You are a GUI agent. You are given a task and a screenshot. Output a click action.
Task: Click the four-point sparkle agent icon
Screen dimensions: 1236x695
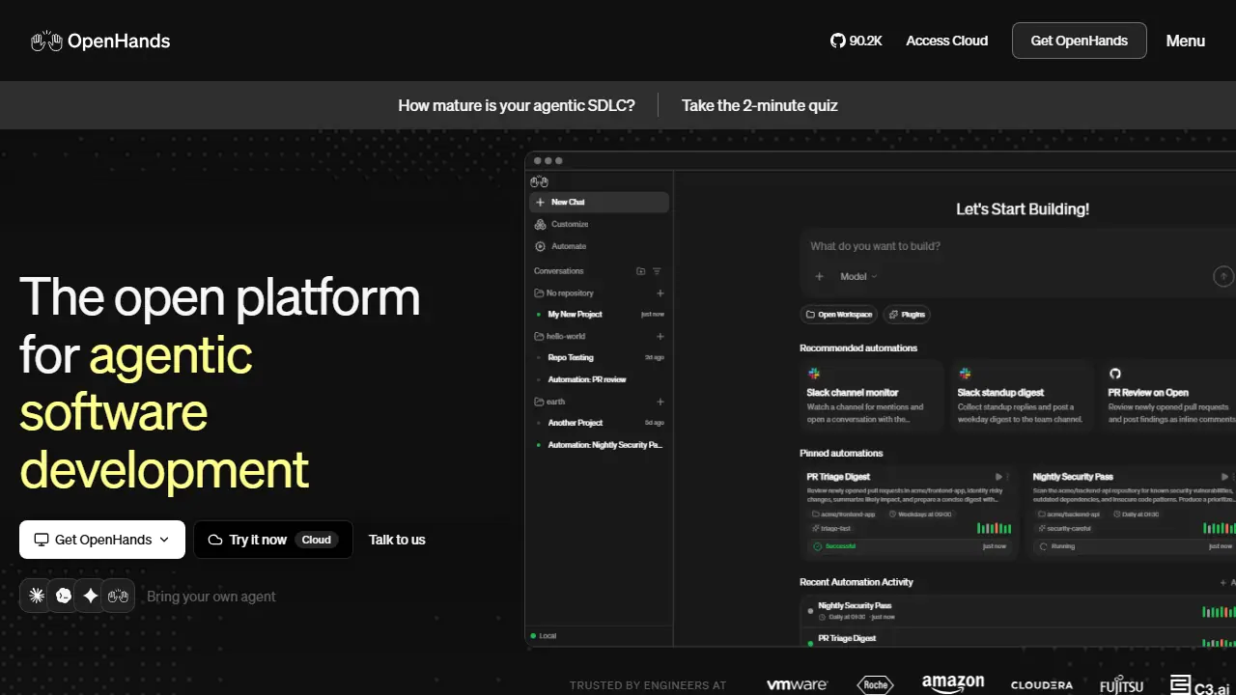91,596
